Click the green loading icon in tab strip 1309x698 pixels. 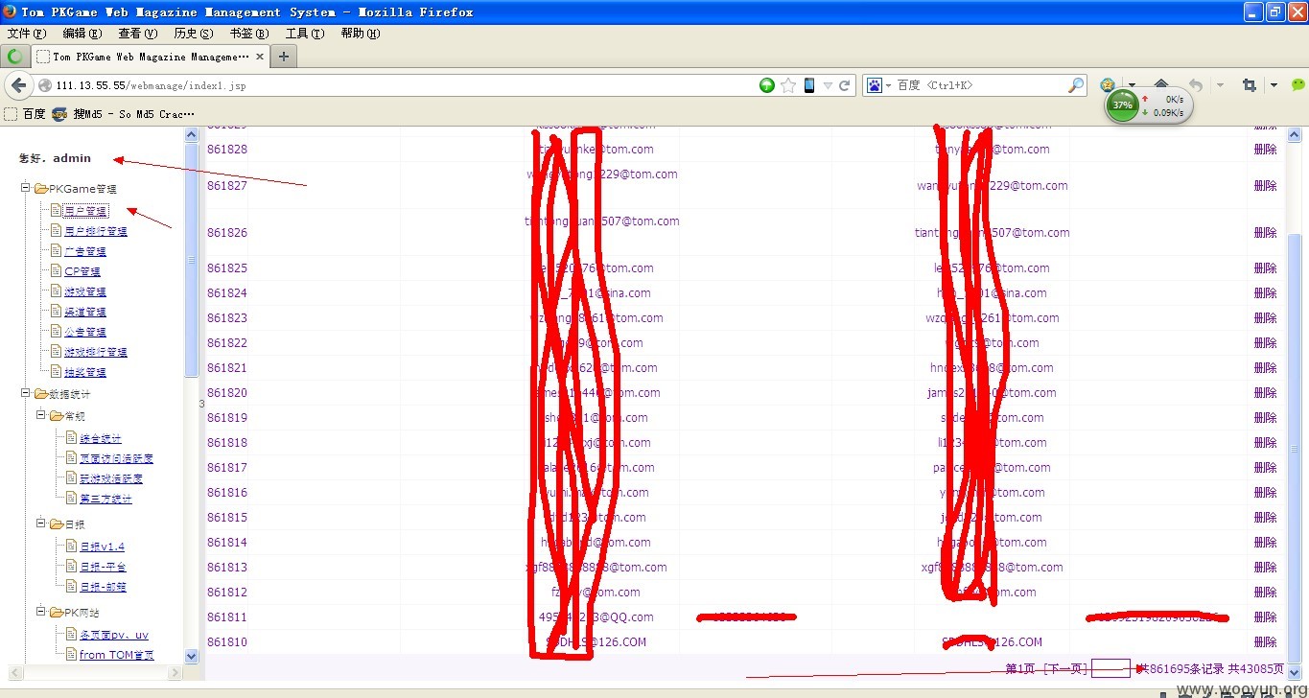point(15,57)
